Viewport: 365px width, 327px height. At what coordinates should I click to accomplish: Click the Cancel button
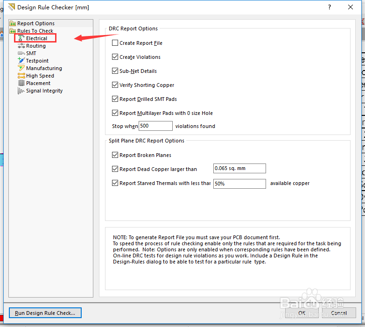click(339, 313)
